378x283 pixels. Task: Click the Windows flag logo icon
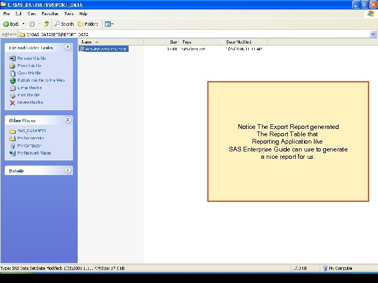coord(371,14)
